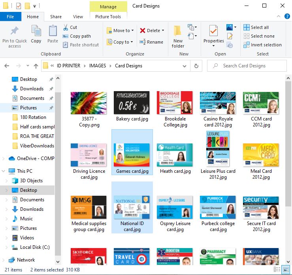
Task: Click the navigation pane scroll down arrow
Action: (58, 262)
